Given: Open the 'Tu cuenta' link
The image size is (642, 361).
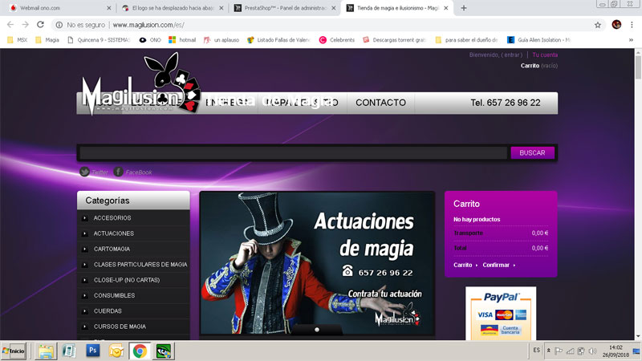Looking at the screenshot, I should (545, 55).
